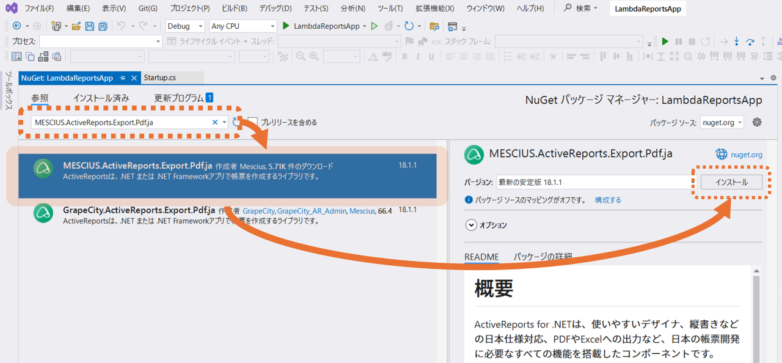Click the Save icon
This screenshot has width=782, height=363.
point(90,26)
